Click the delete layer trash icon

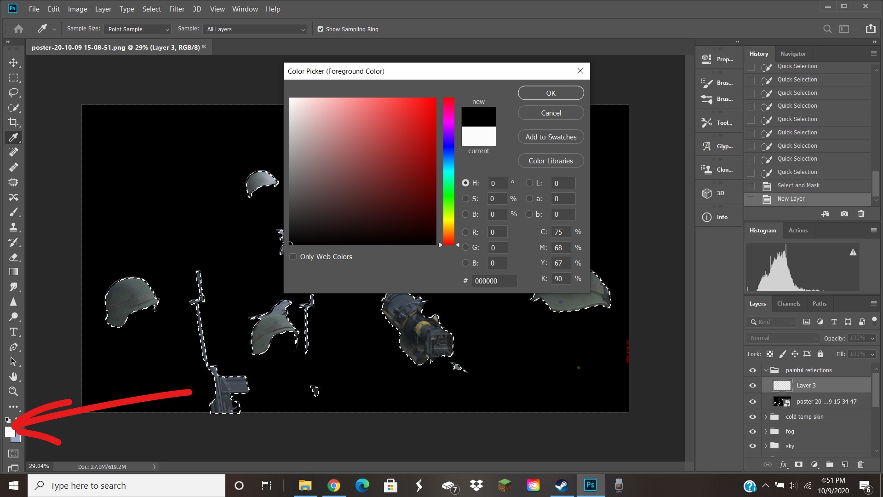click(x=860, y=464)
